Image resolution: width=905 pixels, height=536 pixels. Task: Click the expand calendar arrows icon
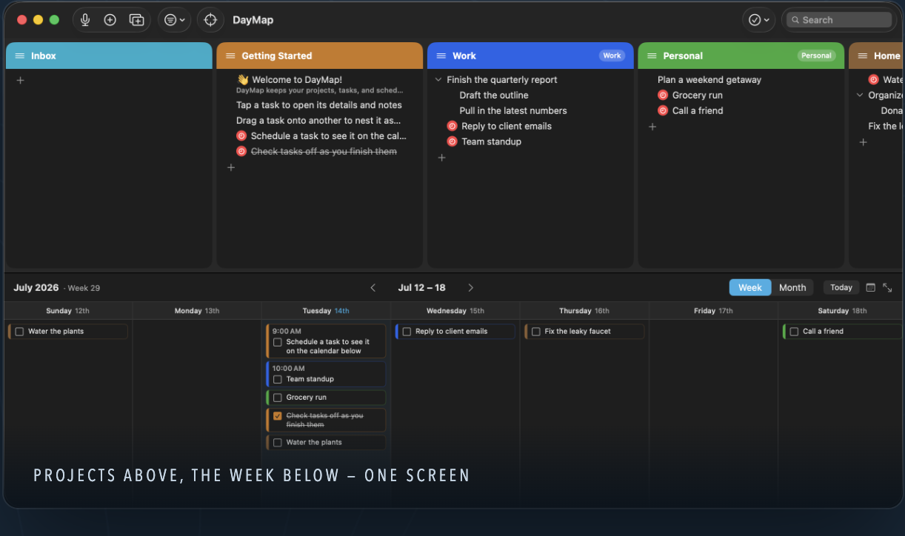[887, 287]
